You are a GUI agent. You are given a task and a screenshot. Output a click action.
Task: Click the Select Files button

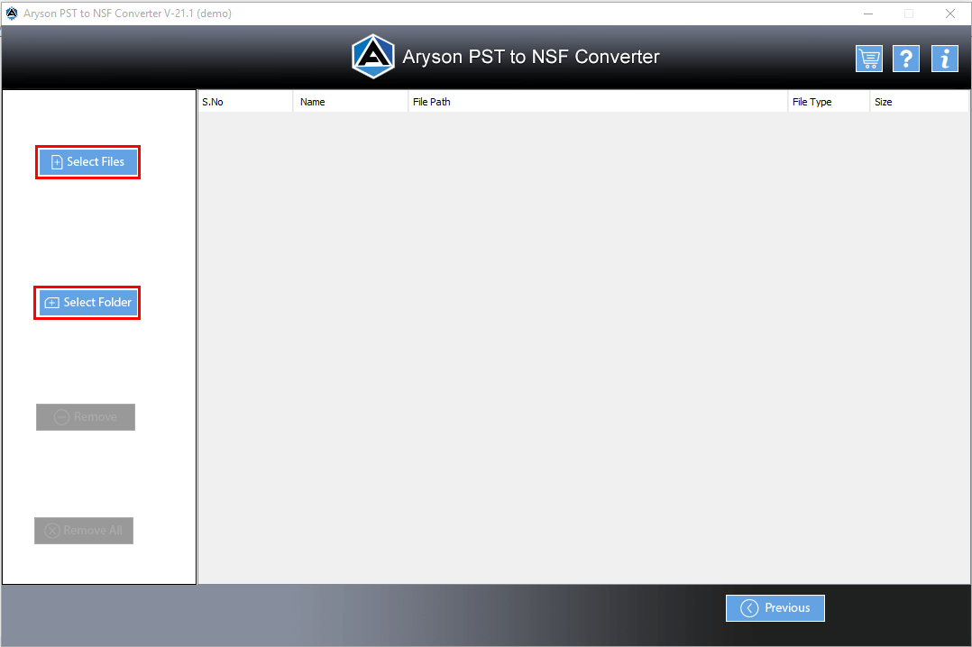coord(88,162)
